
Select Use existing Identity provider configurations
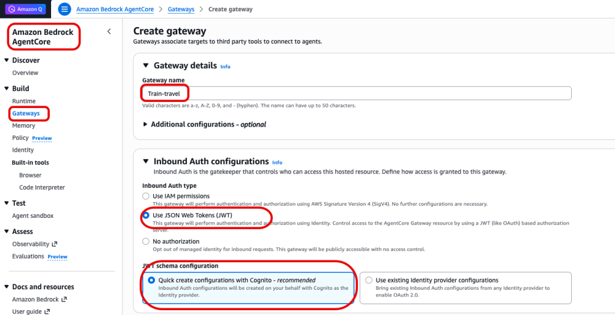369,280
